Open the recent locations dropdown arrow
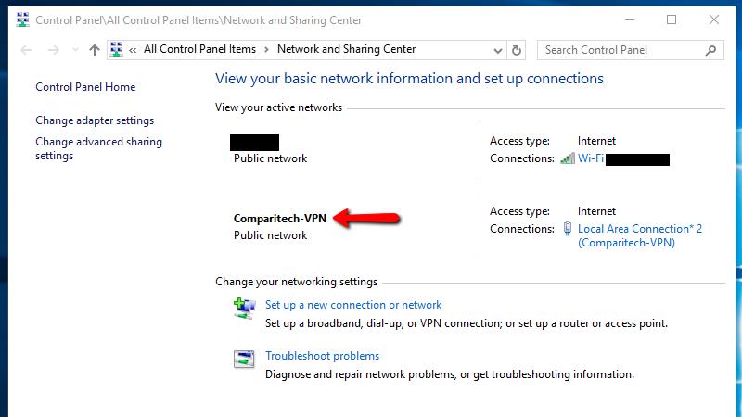 (x=75, y=50)
